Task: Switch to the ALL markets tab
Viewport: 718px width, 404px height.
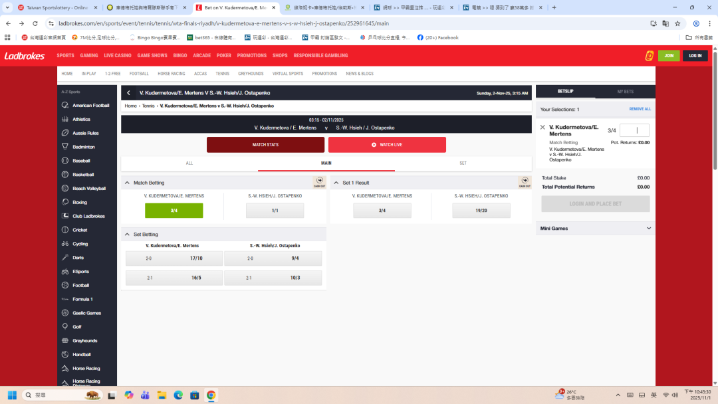Action: point(189,163)
